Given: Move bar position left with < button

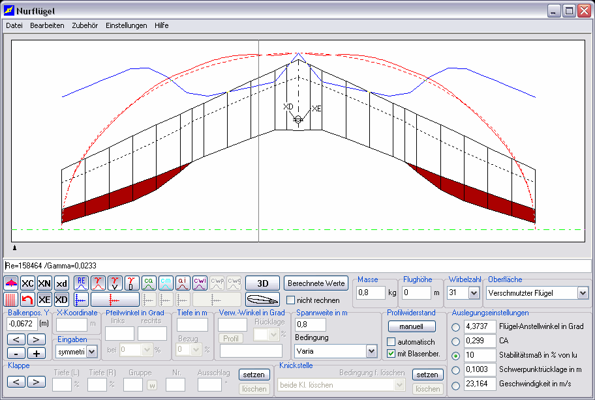Looking at the screenshot, I should (16, 339).
